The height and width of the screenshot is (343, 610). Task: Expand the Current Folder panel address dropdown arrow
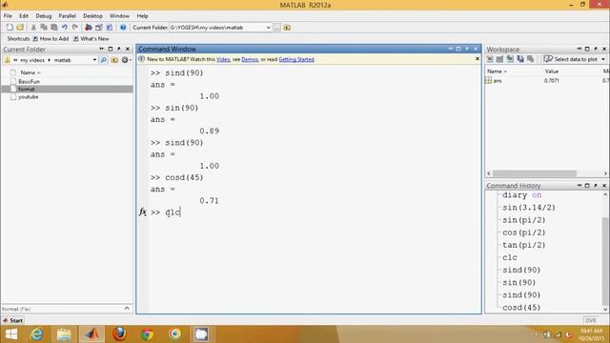(x=94, y=60)
